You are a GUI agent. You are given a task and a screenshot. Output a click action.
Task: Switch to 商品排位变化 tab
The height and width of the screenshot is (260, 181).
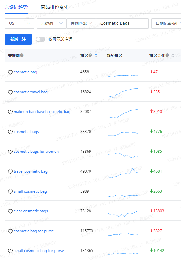pyautogui.click(x=55, y=7)
